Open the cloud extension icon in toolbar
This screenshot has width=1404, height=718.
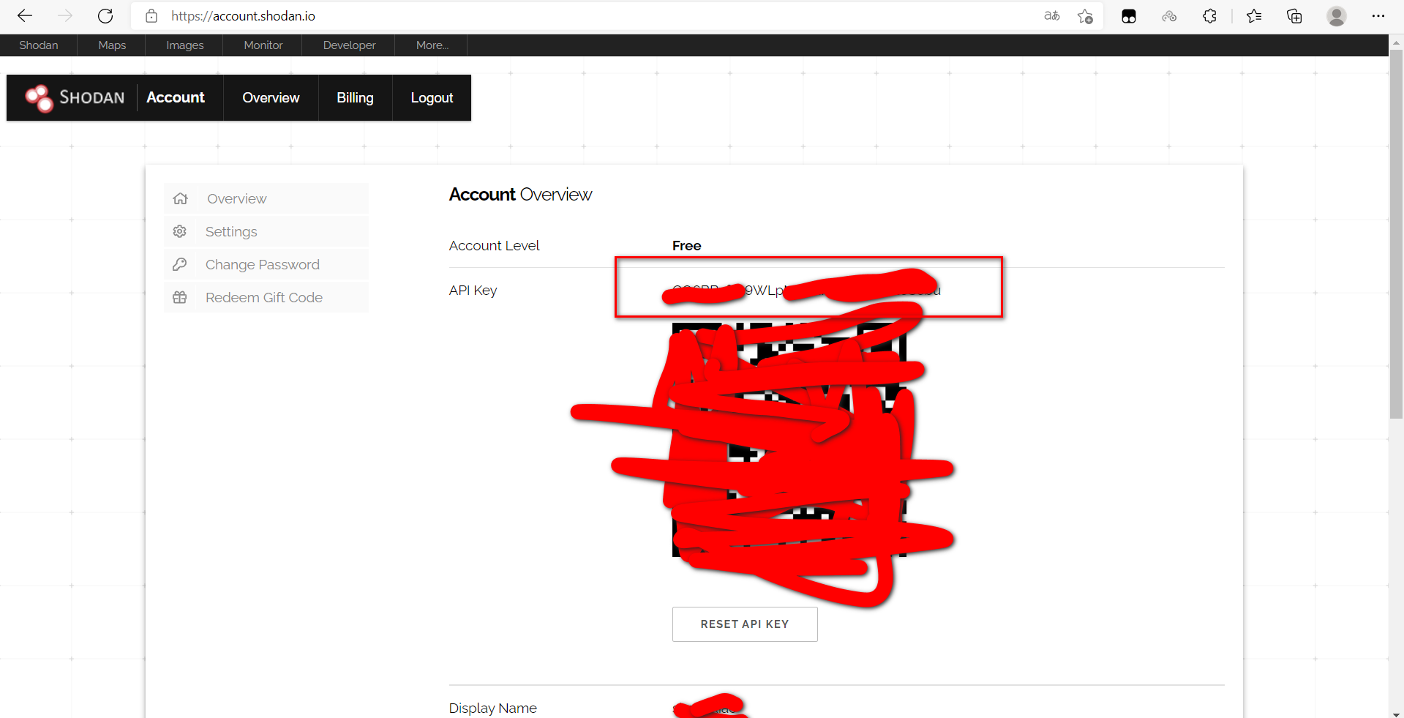click(1169, 16)
